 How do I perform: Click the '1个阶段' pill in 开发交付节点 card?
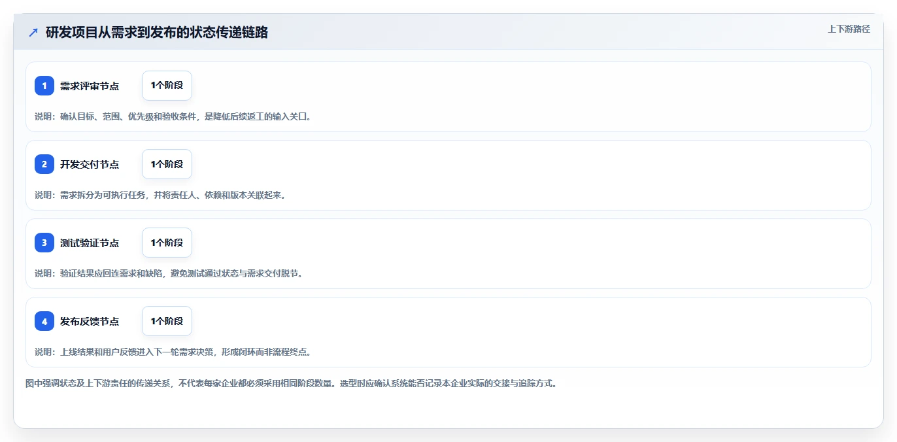[167, 164]
